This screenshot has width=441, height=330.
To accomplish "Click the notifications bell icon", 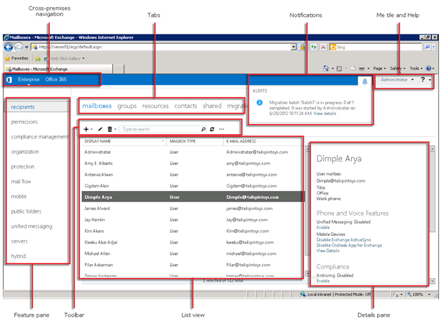I will (364, 81).
